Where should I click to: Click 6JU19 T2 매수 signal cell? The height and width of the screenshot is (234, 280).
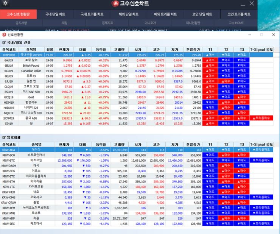point(226,81)
